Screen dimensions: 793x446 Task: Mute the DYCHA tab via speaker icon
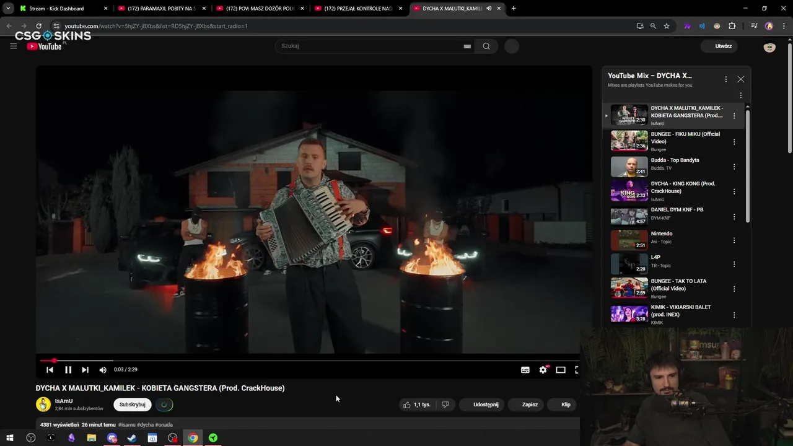489,9
